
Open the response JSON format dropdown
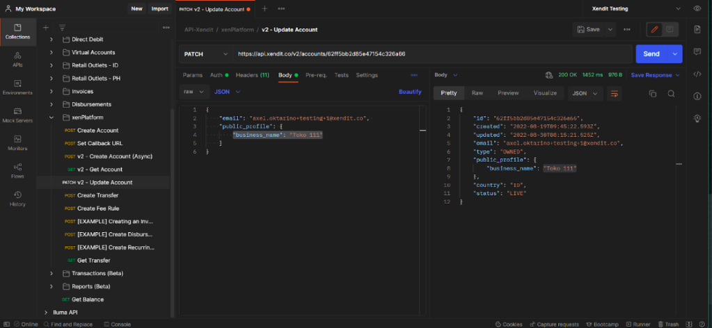tap(585, 93)
